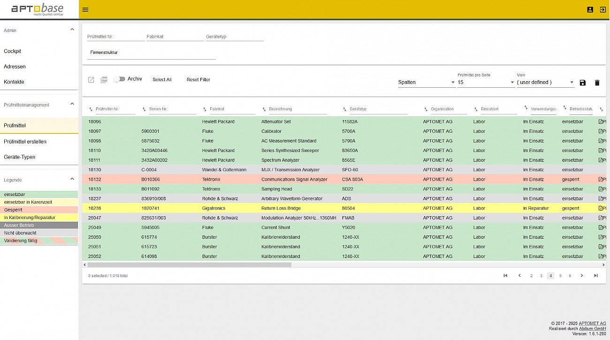Open the Spalten columns dropdown

tap(427, 83)
